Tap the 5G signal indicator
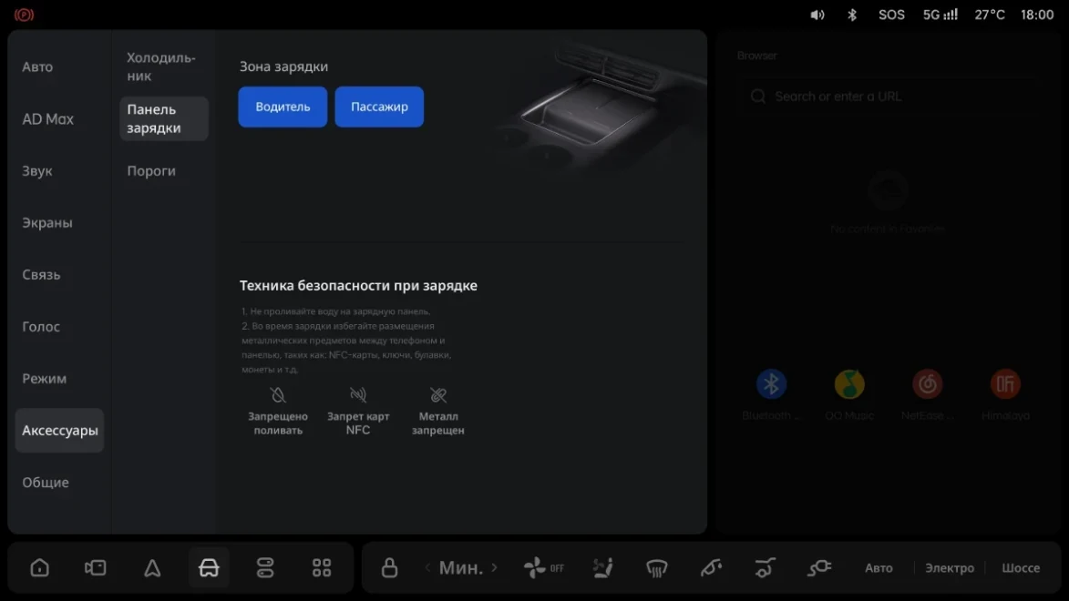Image resolution: width=1069 pixels, height=601 pixels. pyautogui.click(x=941, y=15)
